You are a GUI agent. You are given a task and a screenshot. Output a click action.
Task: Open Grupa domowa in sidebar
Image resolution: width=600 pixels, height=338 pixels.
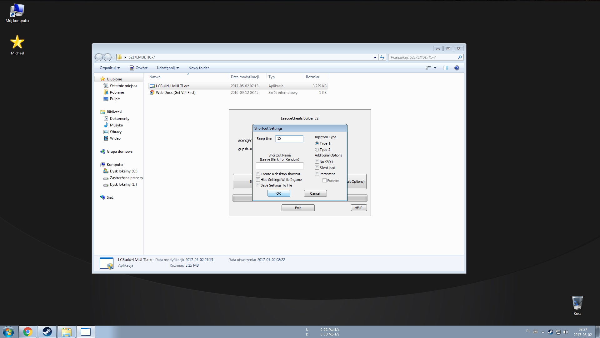(119, 151)
